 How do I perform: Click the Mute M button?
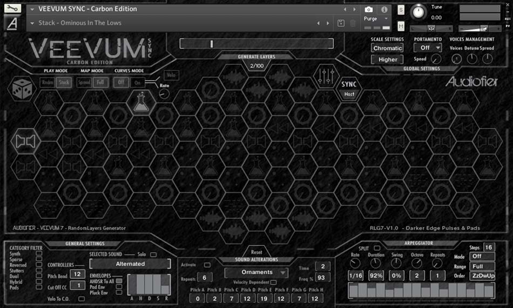[x=401, y=26]
